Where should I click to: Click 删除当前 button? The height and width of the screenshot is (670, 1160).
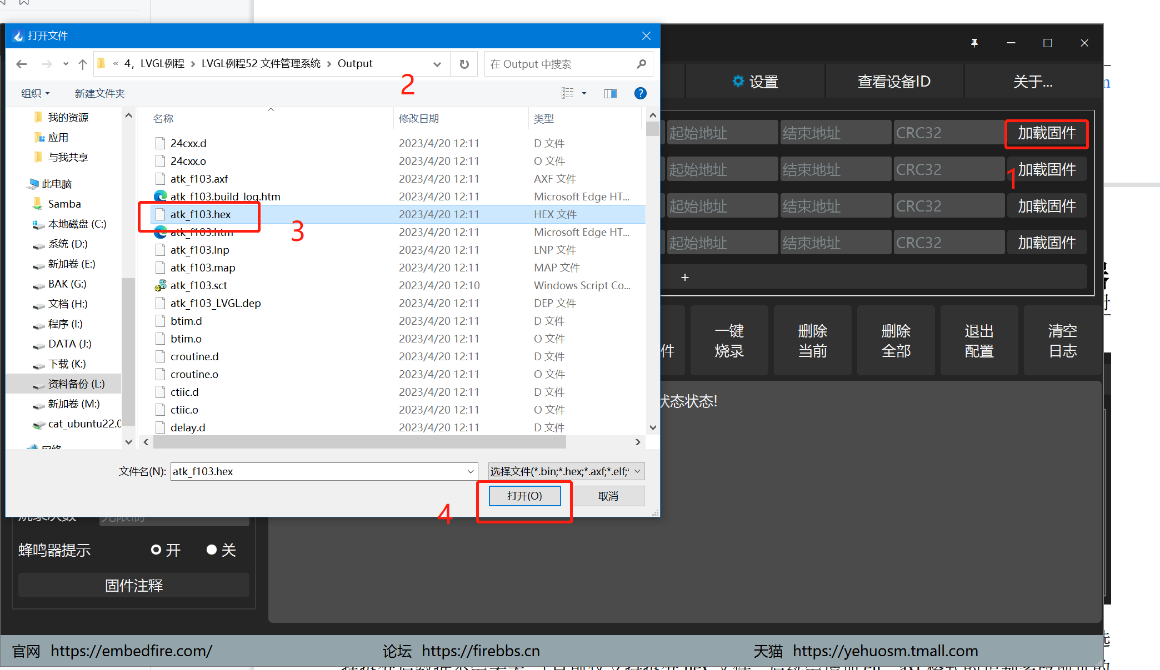click(x=812, y=340)
